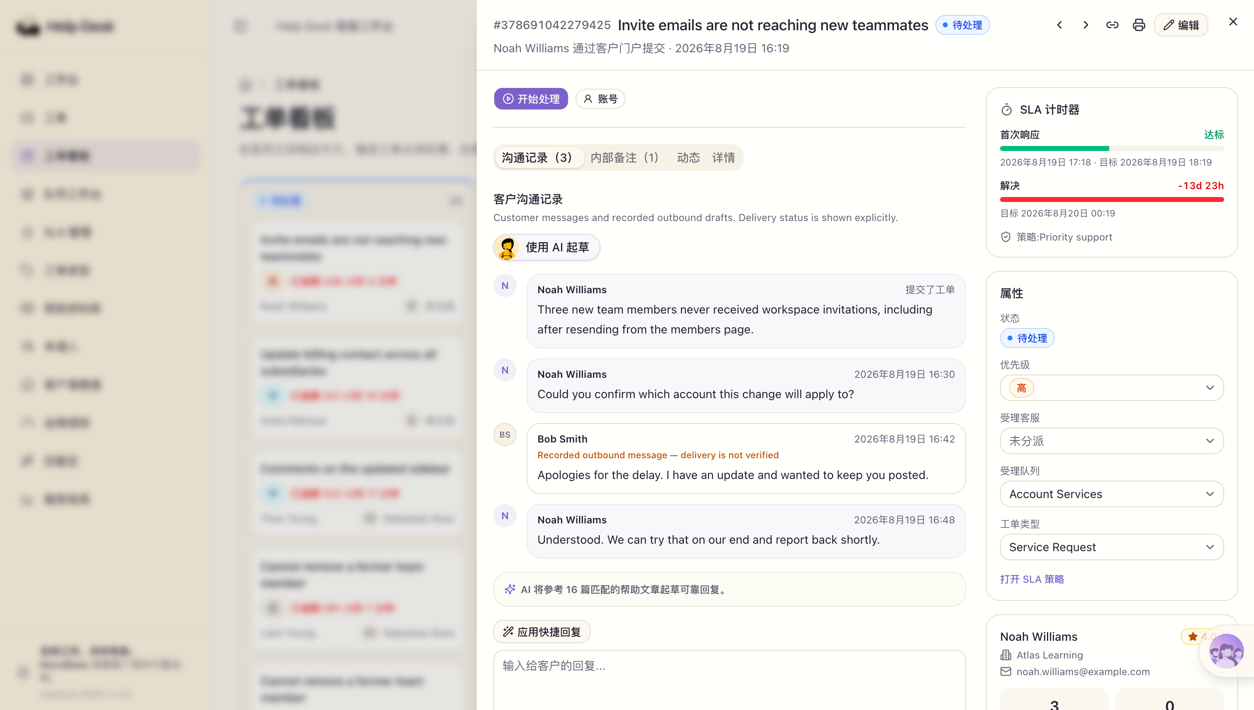Click 使用 AI 起草 draft button

point(546,247)
